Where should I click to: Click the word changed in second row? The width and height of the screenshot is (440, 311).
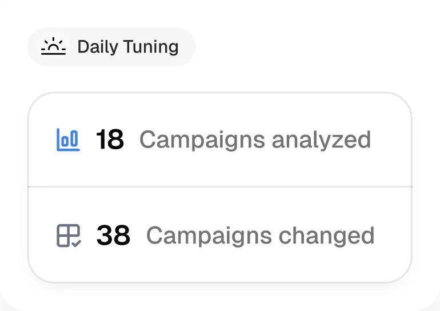click(x=327, y=236)
